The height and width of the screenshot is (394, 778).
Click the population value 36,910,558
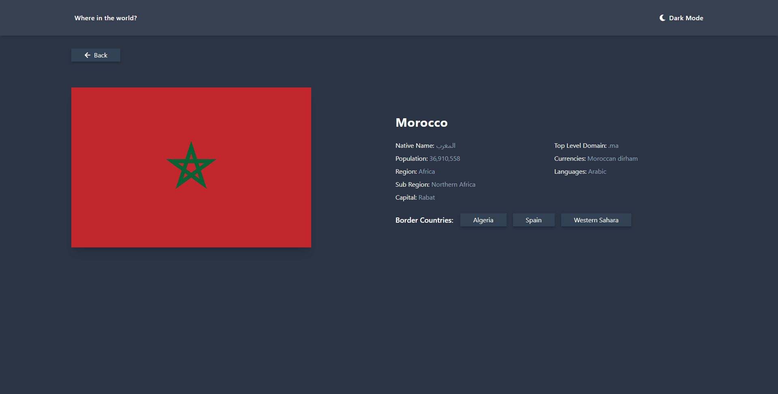pos(445,158)
